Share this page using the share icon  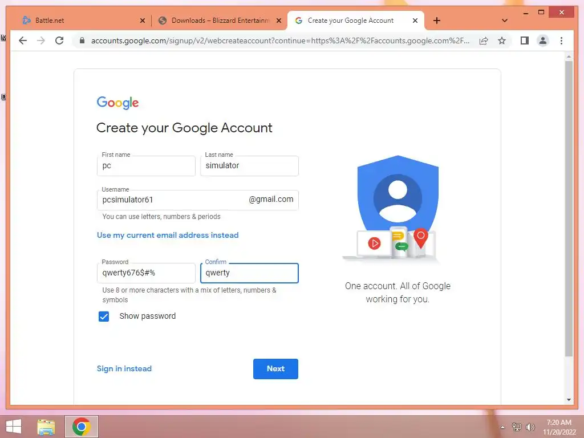click(x=484, y=40)
